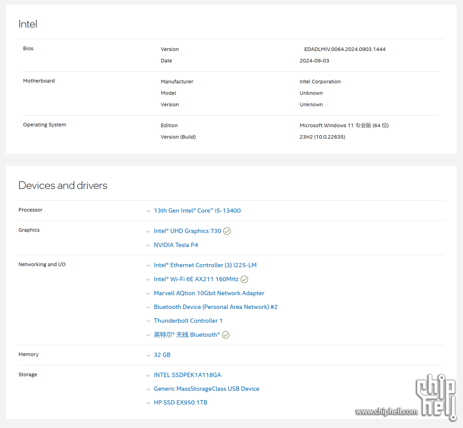Expand the HP SSD EX950 1TB chevron
Screen dimensions: 463x428
click(148, 403)
